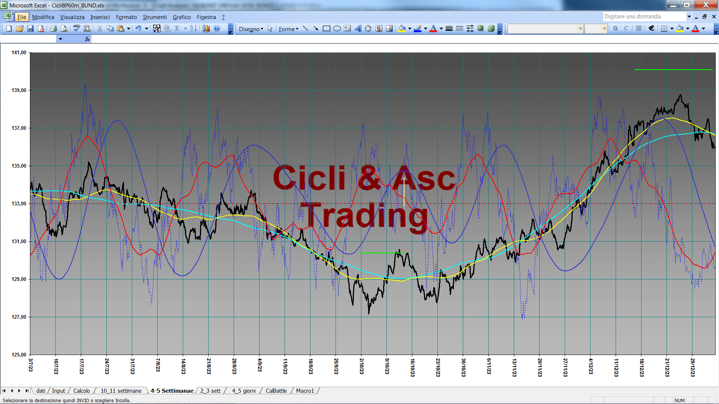Open the Modifica menu
Screen dimensions: 719x404
pyautogui.click(x=43, y=17)
